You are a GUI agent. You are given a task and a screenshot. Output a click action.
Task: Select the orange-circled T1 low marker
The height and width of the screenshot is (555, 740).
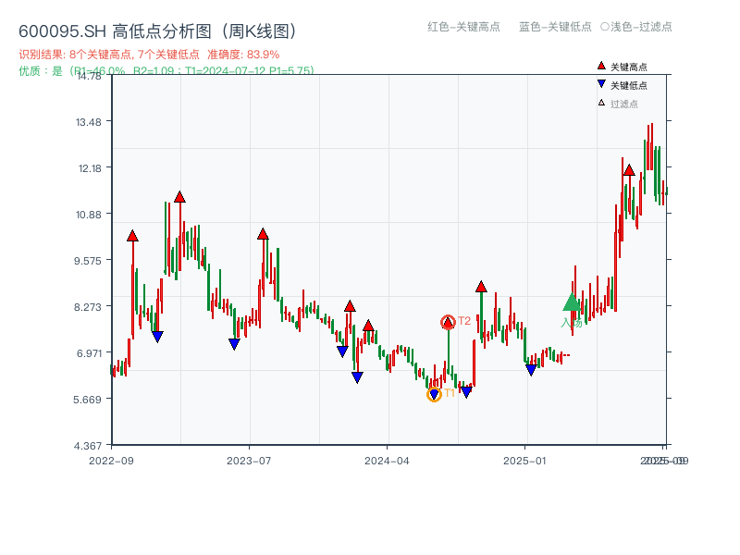point(434,394)
